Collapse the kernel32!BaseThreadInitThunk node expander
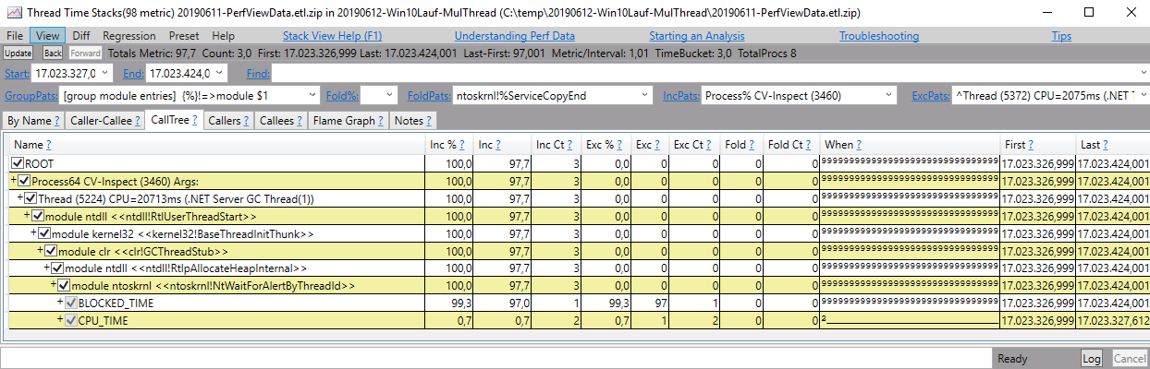 coord(34,232)
